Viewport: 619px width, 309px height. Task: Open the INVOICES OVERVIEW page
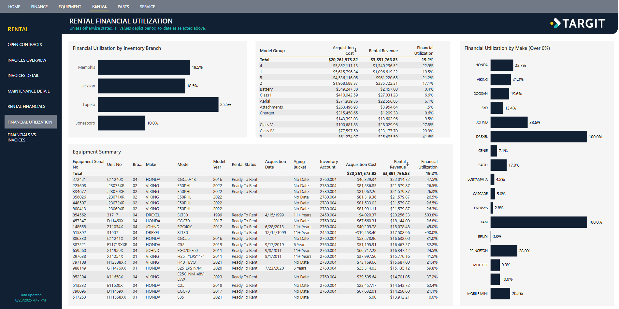[26, 60]
